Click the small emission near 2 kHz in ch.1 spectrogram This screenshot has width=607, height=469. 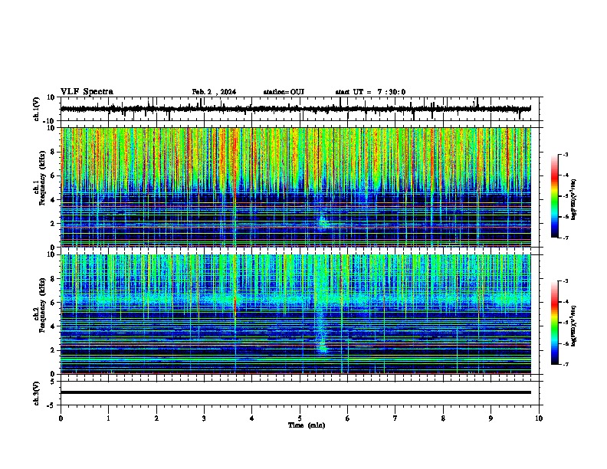323,222
